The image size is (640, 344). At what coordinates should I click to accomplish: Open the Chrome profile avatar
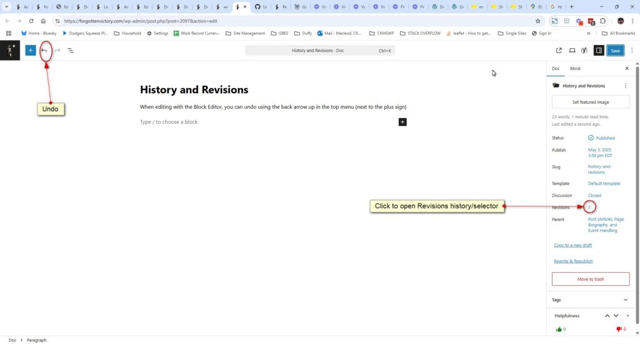pyautogui.click(x=621, y=21)
